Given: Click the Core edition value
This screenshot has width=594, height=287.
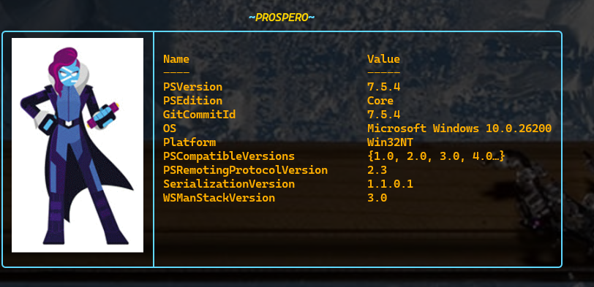Looking at the screenshot, I should 380,101.
